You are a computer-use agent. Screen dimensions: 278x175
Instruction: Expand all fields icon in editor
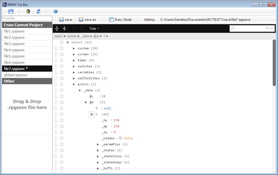[57, 28]
